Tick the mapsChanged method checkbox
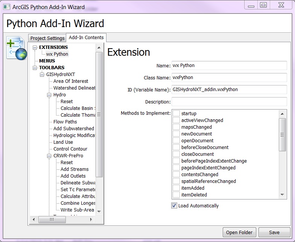 (176, 127)
